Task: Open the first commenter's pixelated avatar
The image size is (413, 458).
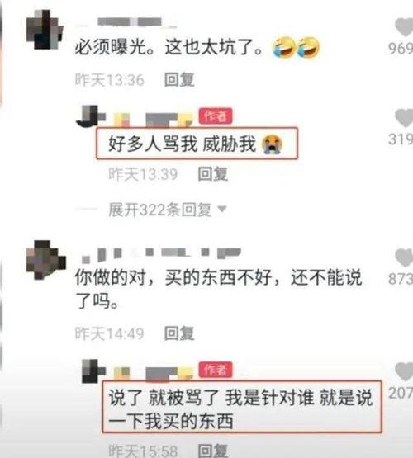Action: [45, 30]
